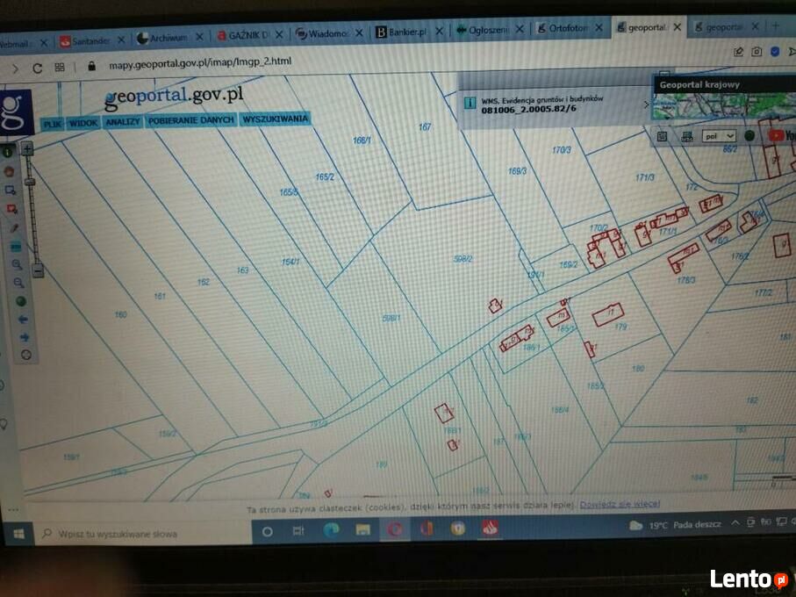Open the WIDOK menu
This screenshot has width=796, height=597.
coord(83,123)
